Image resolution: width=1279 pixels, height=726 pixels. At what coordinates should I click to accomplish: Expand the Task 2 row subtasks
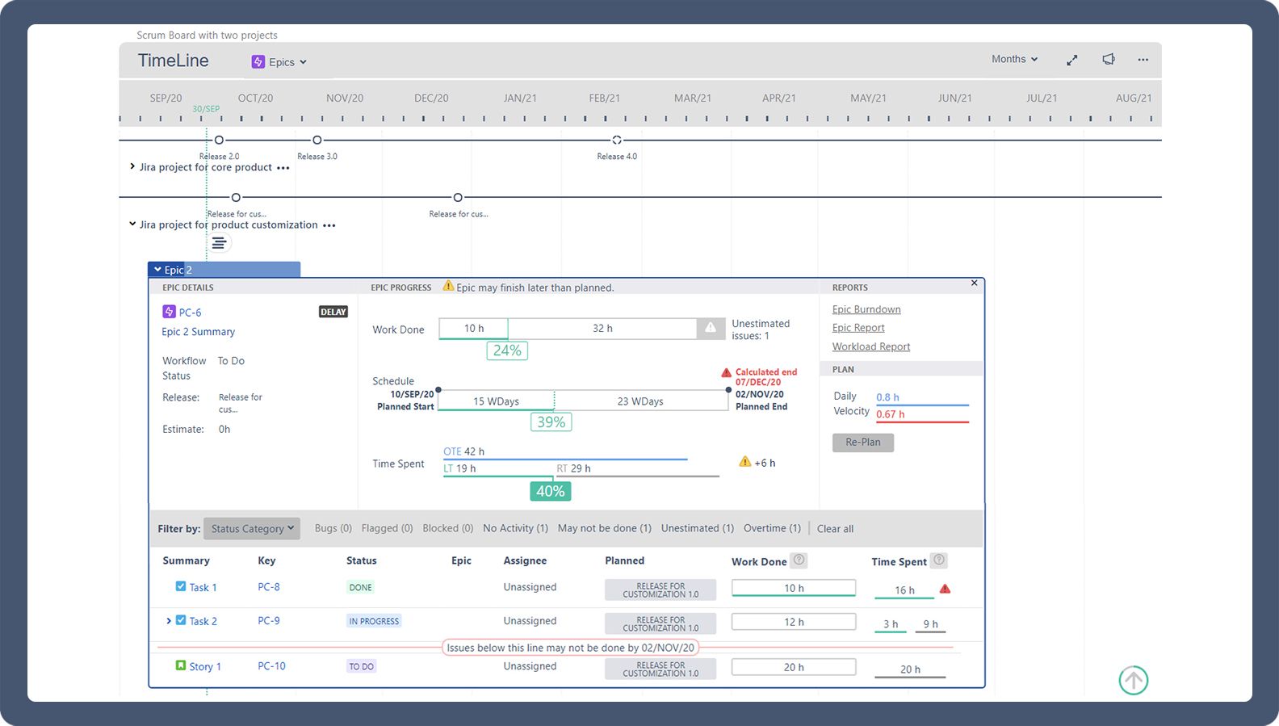[168, 621]
